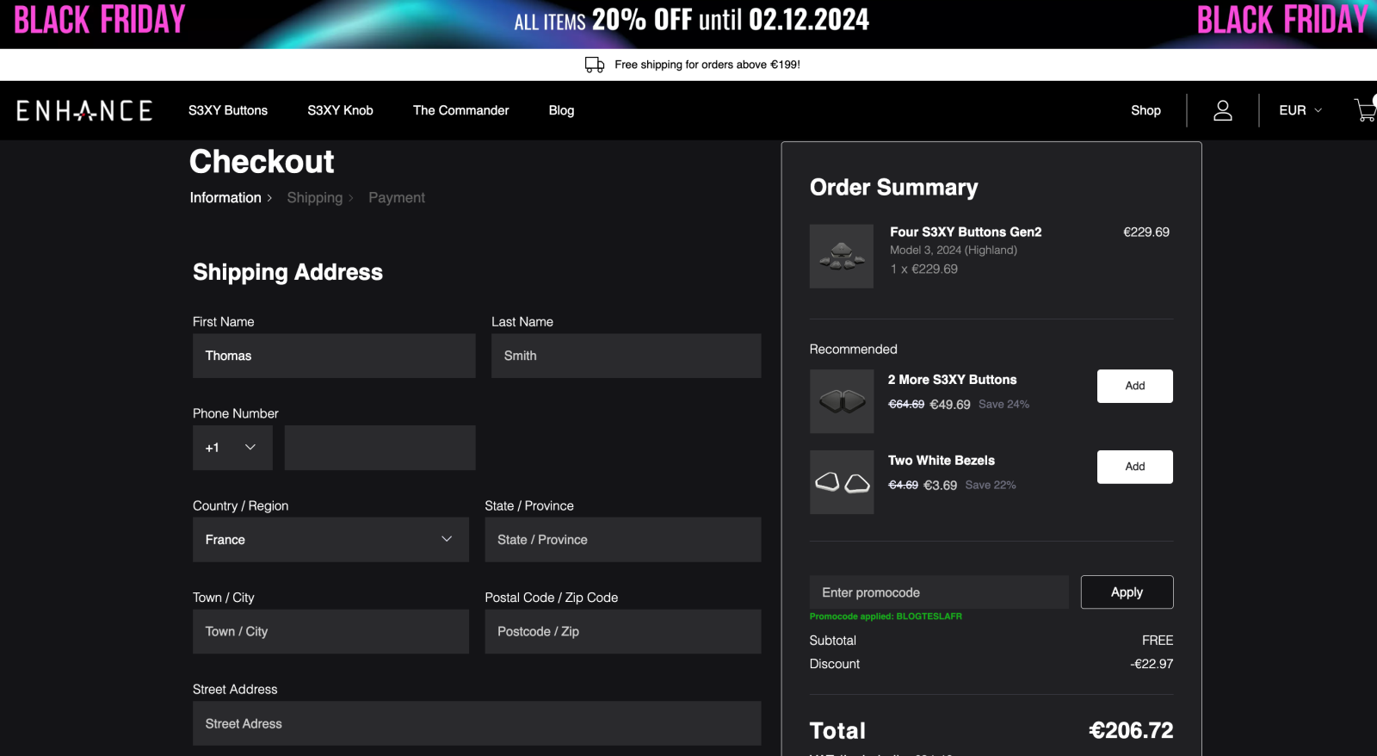The width and height of the screenshot is (1377, 756).
Task: Click the 2 More S3XY Buttons product title
Action: (952, 380)
